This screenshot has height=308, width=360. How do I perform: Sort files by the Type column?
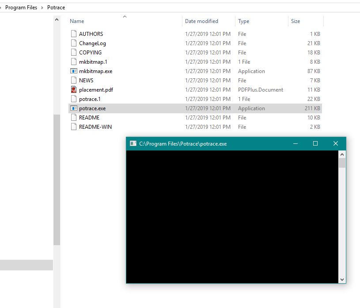coord(243,21)
